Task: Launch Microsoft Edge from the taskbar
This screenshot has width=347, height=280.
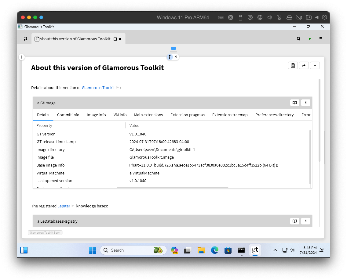Action: click(x=214, y=250)
